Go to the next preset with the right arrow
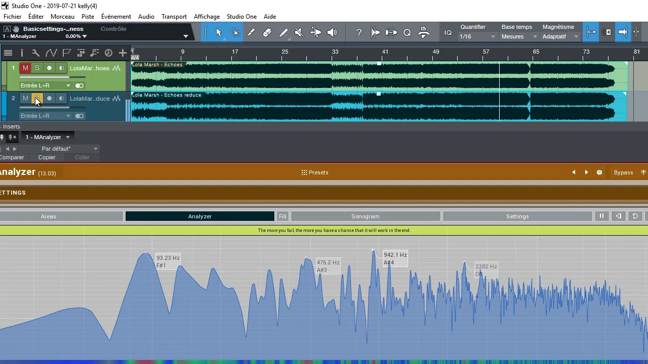The height and width of the screenshot is (364, 648). [586, 172]
